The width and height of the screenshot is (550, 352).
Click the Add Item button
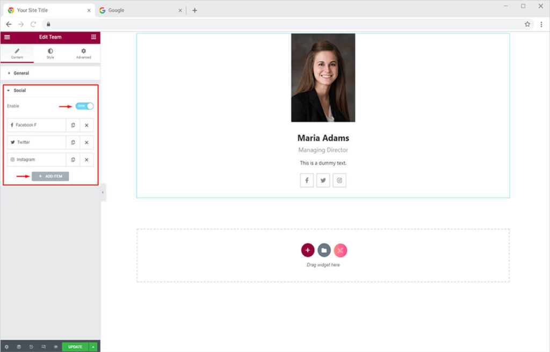(50, 176)
